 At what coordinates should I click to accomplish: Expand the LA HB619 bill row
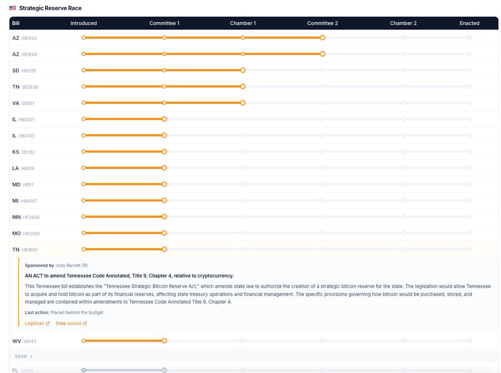pyautogui.click(x=254, y=168)
